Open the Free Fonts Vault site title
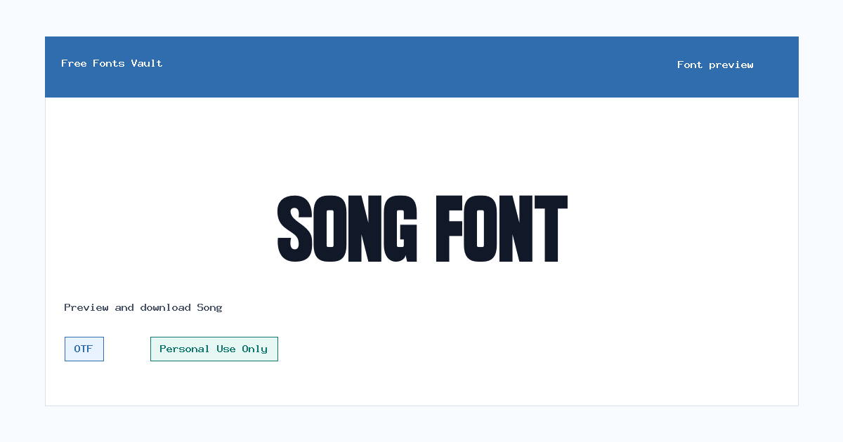843x442 pixels. point(112,63)
